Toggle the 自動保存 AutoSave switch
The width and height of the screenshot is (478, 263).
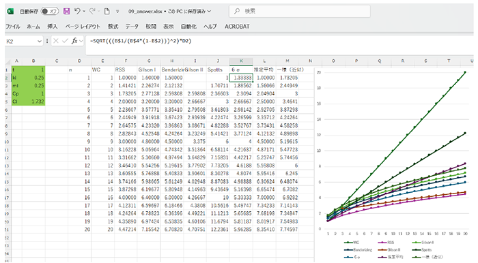pyautogui.click(x=50, y=12)
